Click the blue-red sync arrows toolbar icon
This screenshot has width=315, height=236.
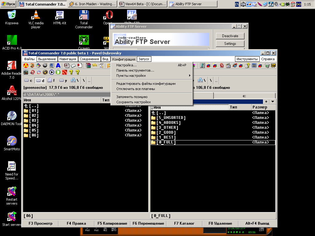39,72
